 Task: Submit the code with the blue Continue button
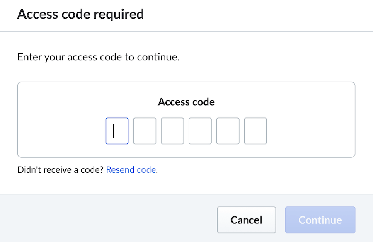[320, 220]
